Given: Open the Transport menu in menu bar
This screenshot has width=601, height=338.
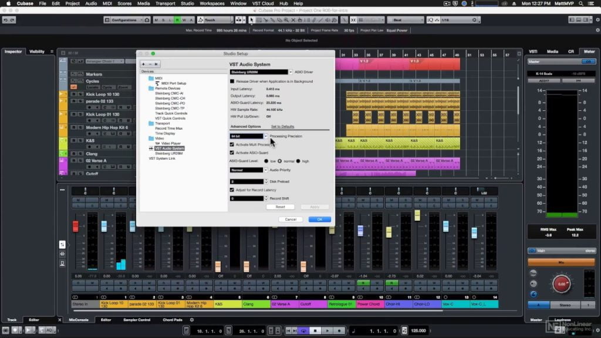Looking at the screenshot, I should click(x=165, y=4).
